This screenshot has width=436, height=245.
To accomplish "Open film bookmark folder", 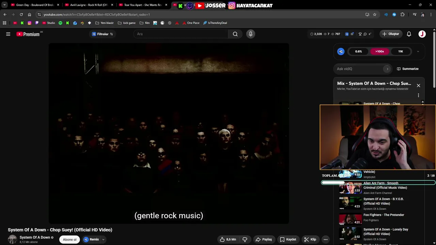I will (x=144, y=23).
